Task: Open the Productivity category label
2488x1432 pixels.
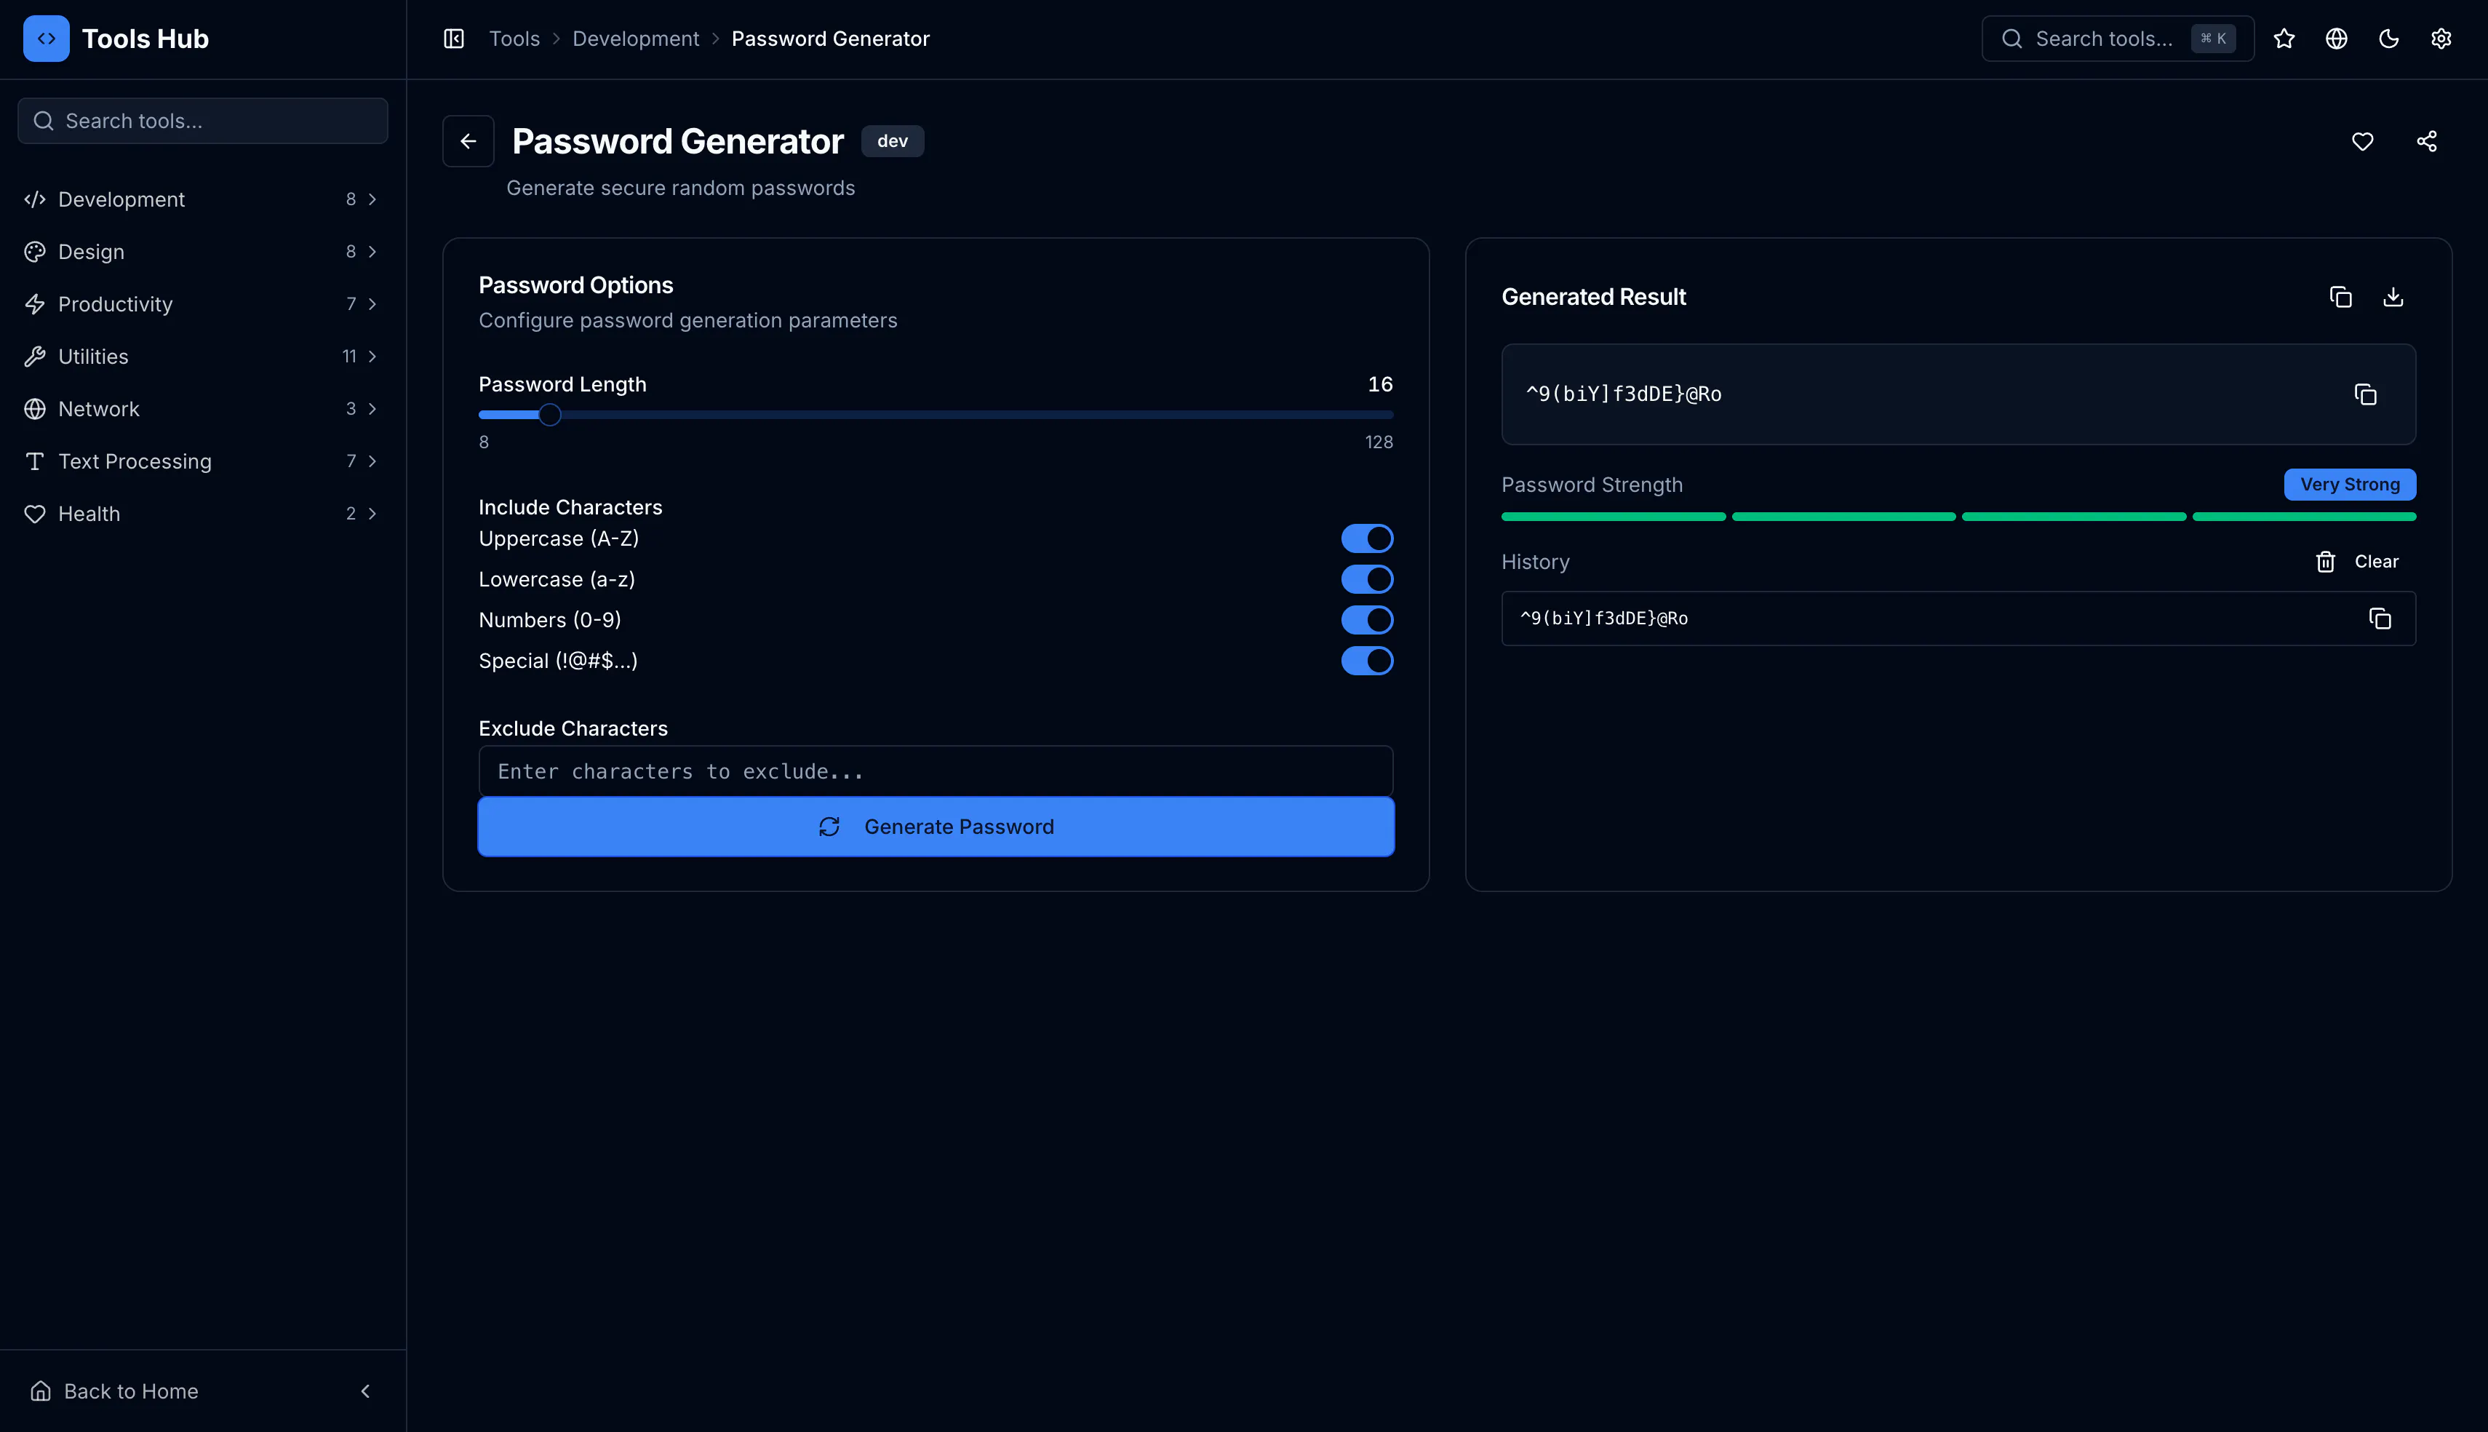Action: tap(115, 304)
